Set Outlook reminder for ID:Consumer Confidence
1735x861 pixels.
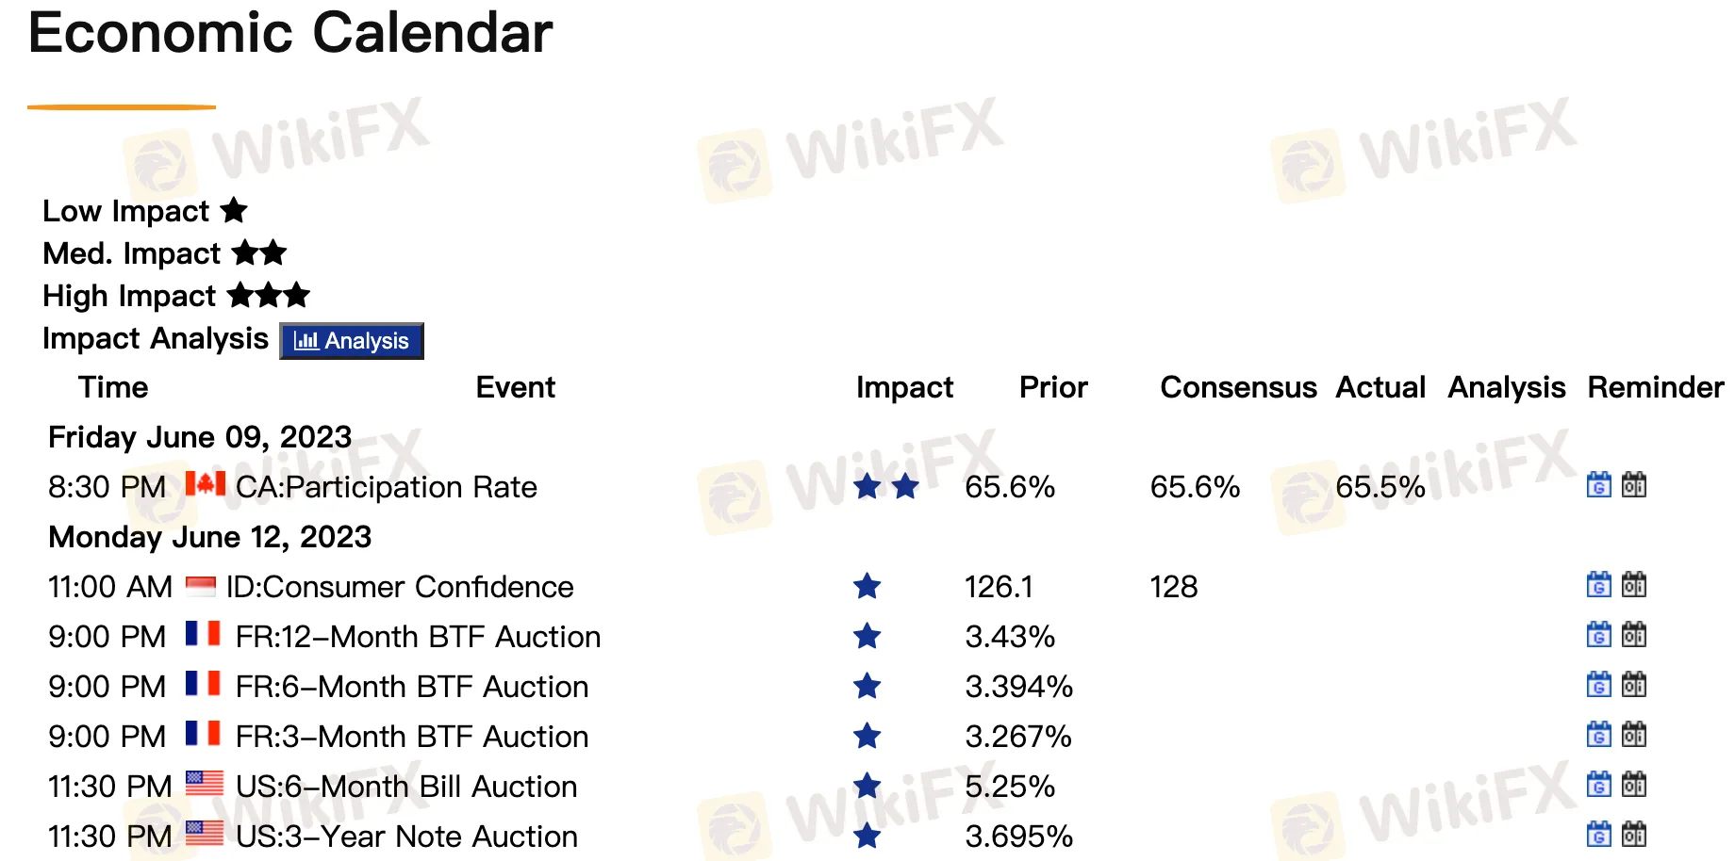(1634, 585)
